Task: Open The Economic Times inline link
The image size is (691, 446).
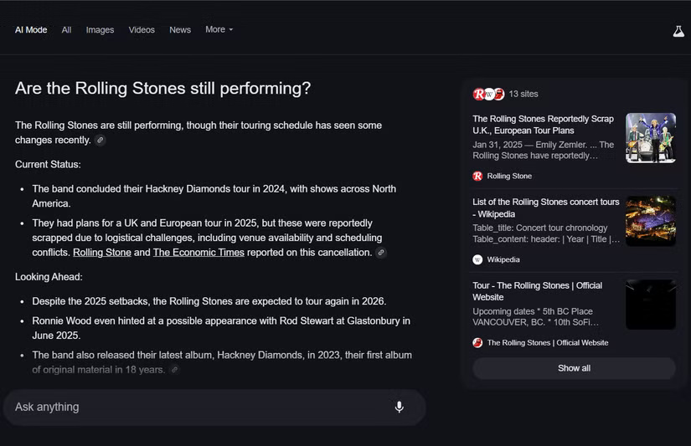Action: point(199,253)
